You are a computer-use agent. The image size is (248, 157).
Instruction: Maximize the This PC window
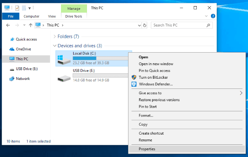(x=195, y=8)
